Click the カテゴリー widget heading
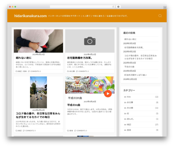This screenshot has height=147, width=174. pyautogui.click(x=129, y=90)
